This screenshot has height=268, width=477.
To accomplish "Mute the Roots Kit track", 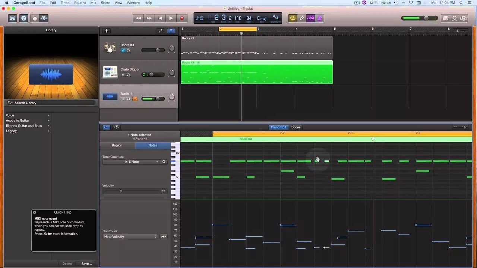I will coord(123,50).
